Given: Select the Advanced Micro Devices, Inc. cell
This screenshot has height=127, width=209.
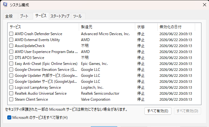Looking at the screenshot, I should 105,34.
